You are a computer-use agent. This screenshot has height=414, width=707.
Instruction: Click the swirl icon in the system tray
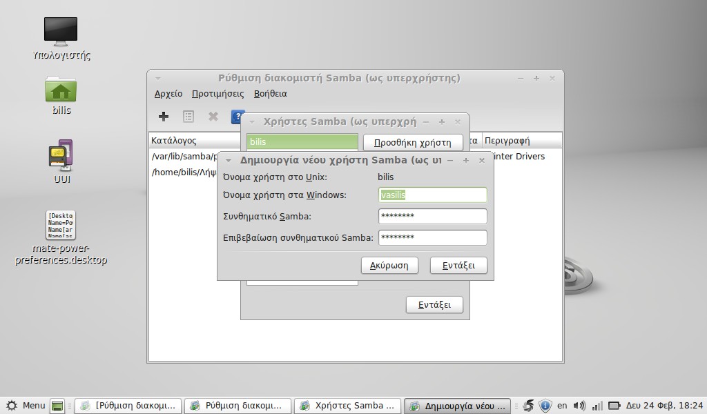(528, 406)
